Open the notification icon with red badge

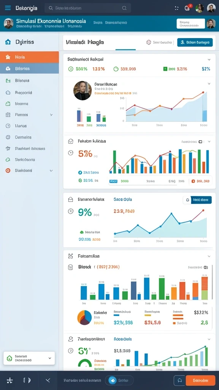(x=187, y=8)
